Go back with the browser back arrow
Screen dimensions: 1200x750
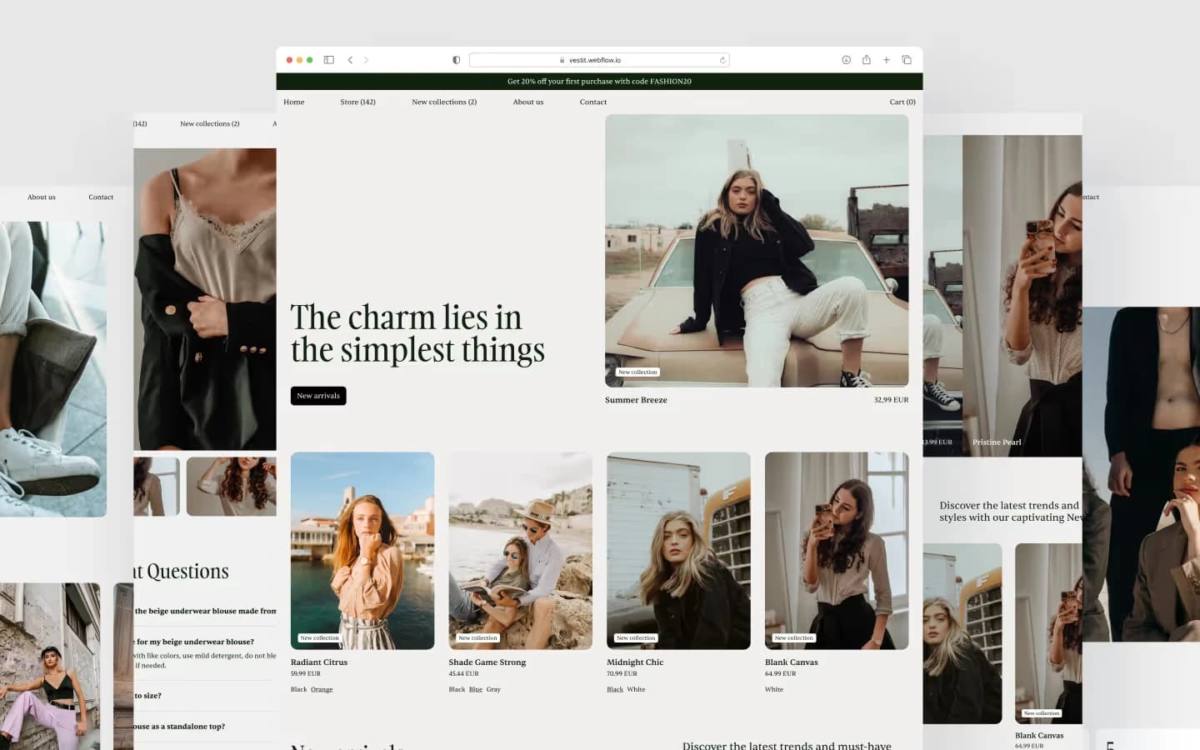350,60
